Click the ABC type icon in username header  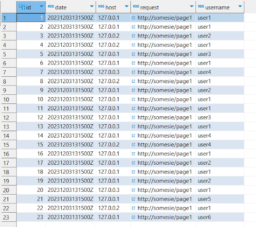(x=201, y=7)
